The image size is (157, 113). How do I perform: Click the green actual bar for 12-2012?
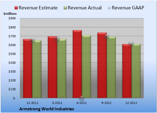click(x=136, y=71)
